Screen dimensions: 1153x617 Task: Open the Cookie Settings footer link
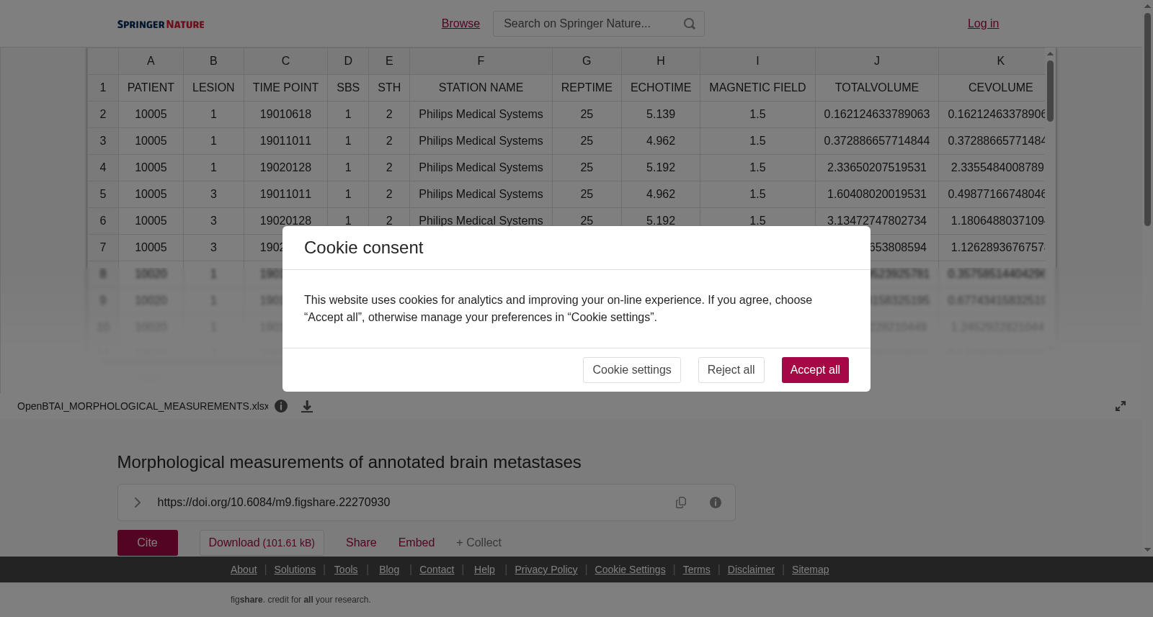pos(630,569)
